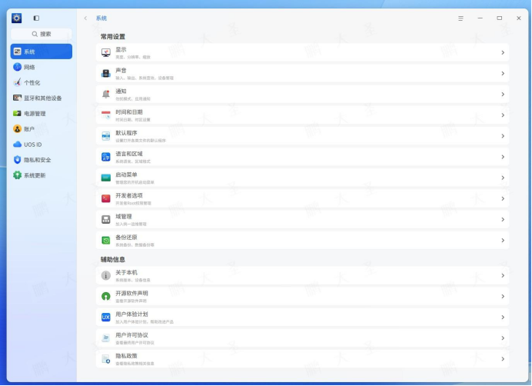Click the 域管理 row chevron
Screen dimensions: 532x386
click(x=503, y=220)
